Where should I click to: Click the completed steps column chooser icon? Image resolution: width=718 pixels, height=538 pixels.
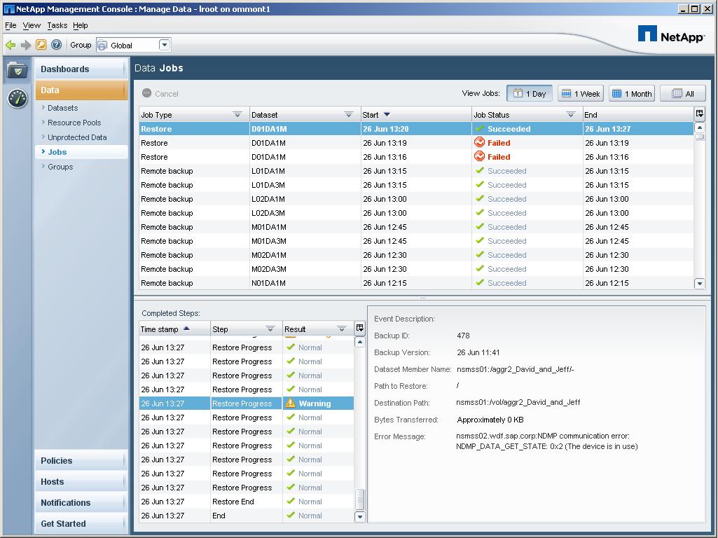click(360, 329)
